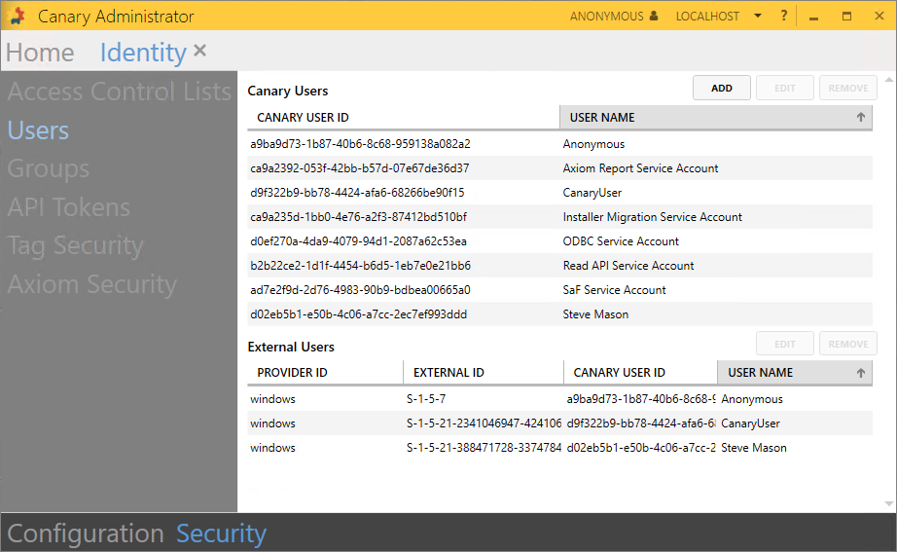This screenshot has height=552, width=897.
Task: Click user ID ca9a235d-1bb0-4e76-a2f3-87412bd510bf
Action: pos(358,217)
